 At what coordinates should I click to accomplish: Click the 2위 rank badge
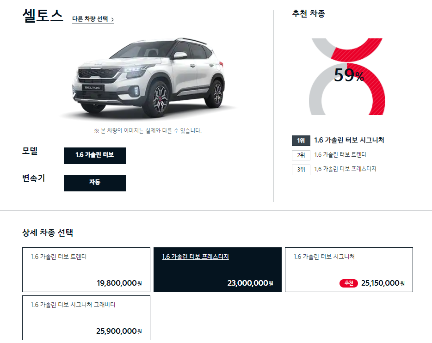[x=301, y=155]
